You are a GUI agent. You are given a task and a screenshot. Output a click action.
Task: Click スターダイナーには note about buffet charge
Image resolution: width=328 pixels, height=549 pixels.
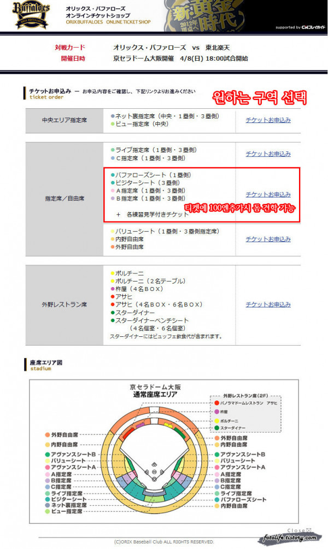coord(166,336)
